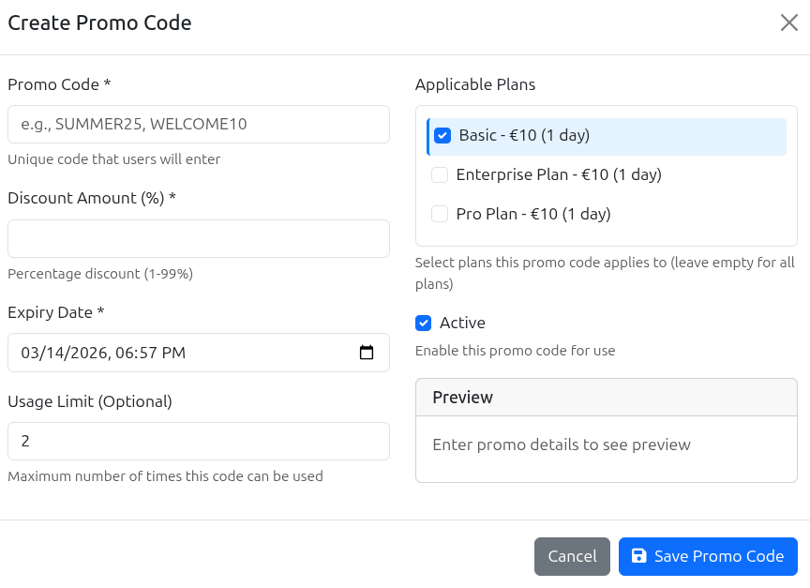Uncheck the Basic plan checkbox

coord(442,135)
